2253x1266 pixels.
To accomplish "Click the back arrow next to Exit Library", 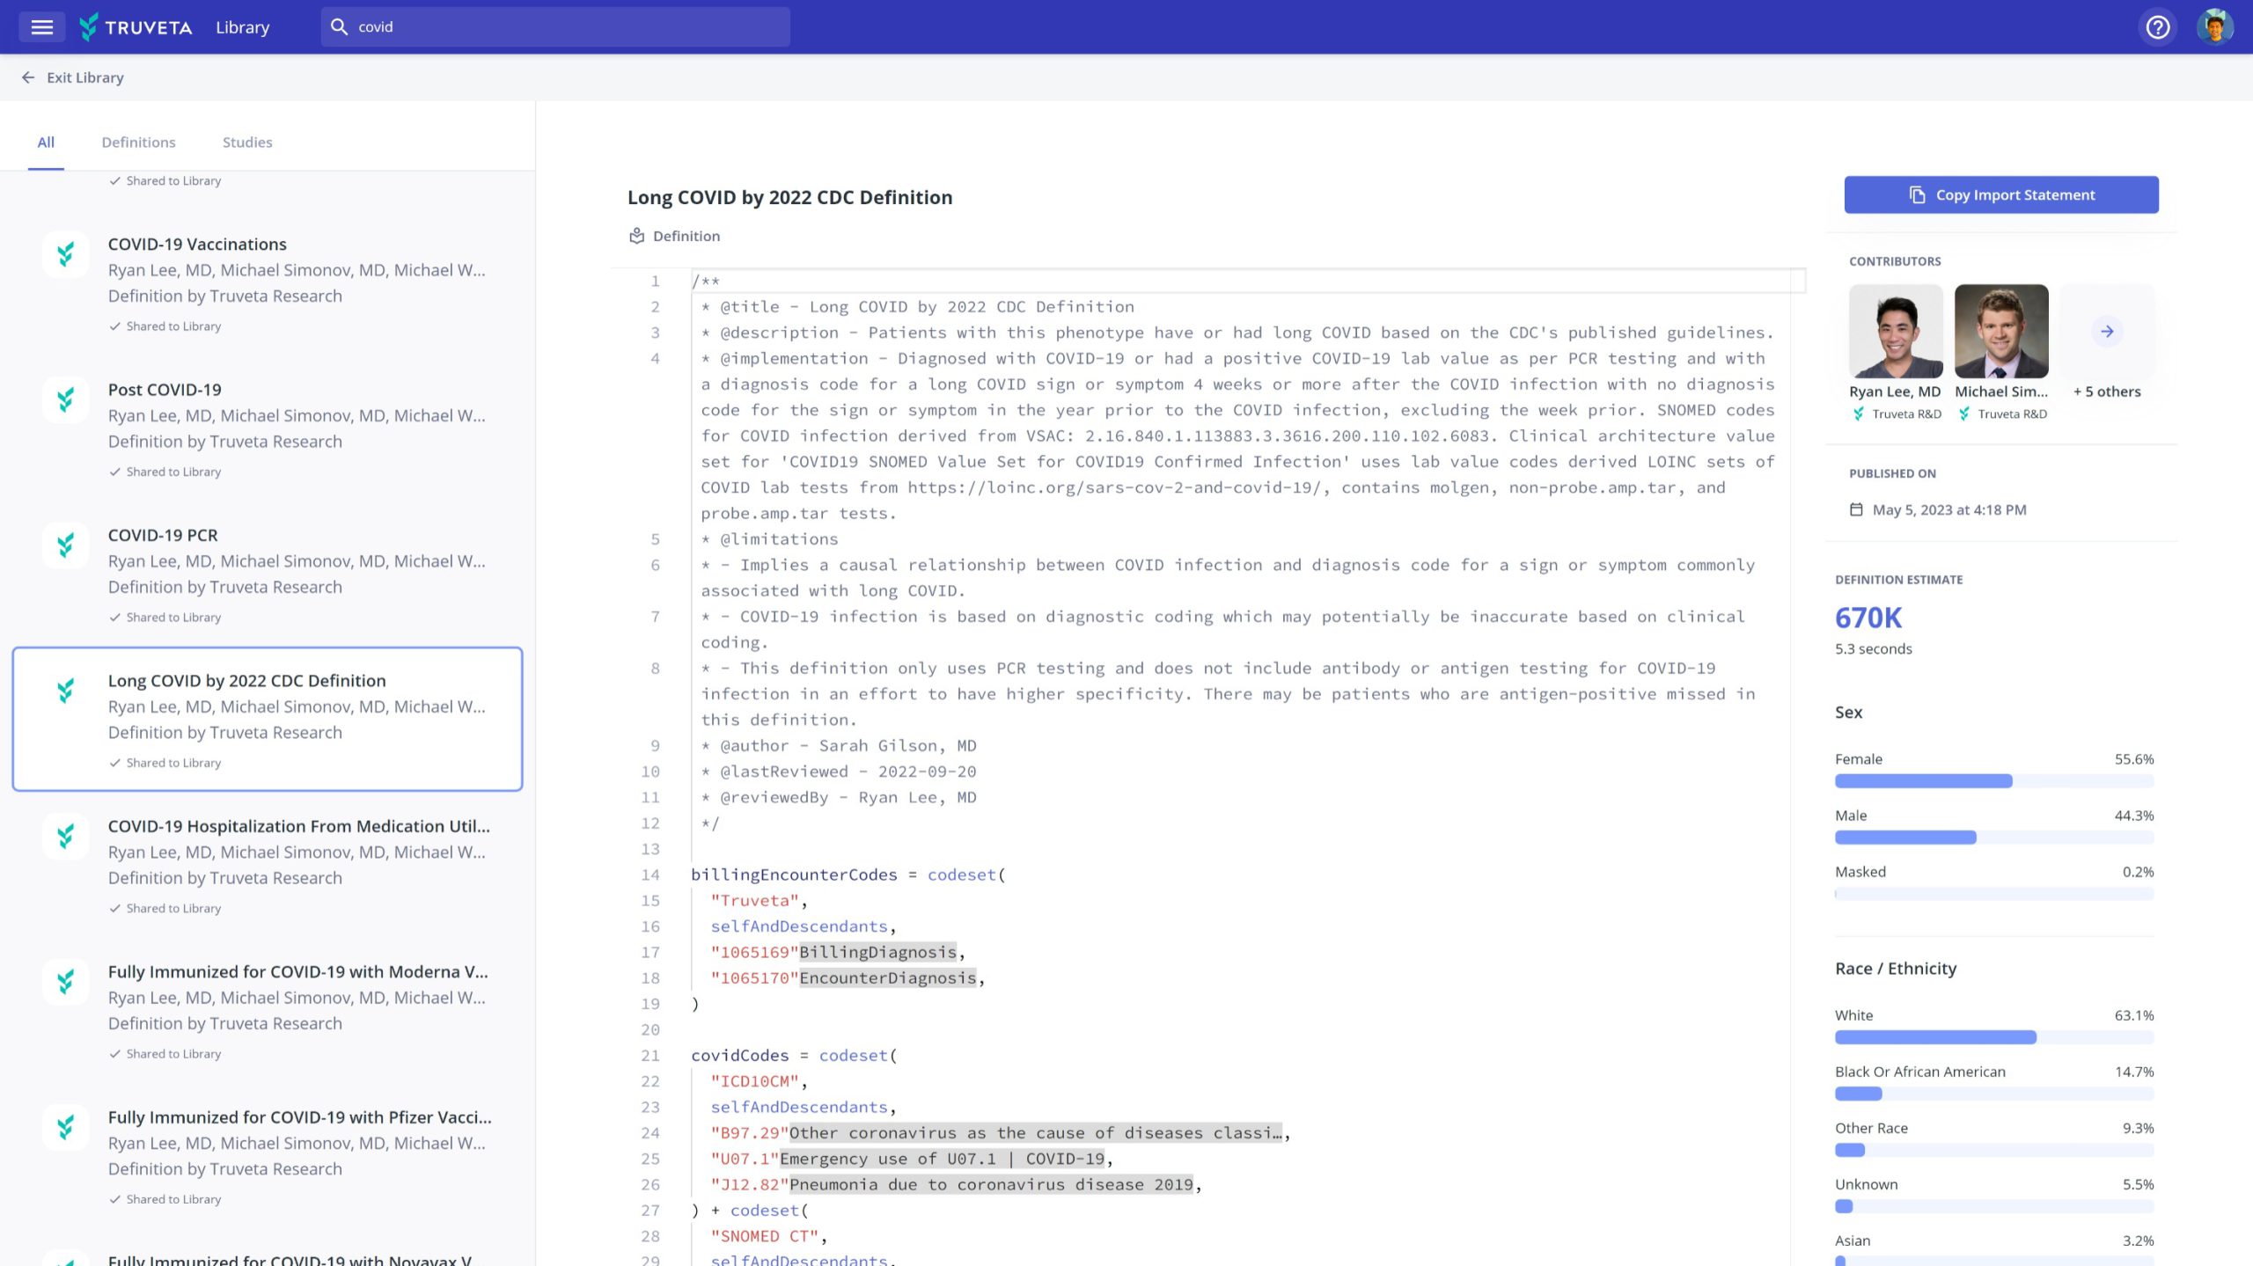I will coord(28,77).
